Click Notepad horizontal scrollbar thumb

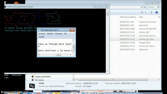pyautogui.click(x=58, y=55)
